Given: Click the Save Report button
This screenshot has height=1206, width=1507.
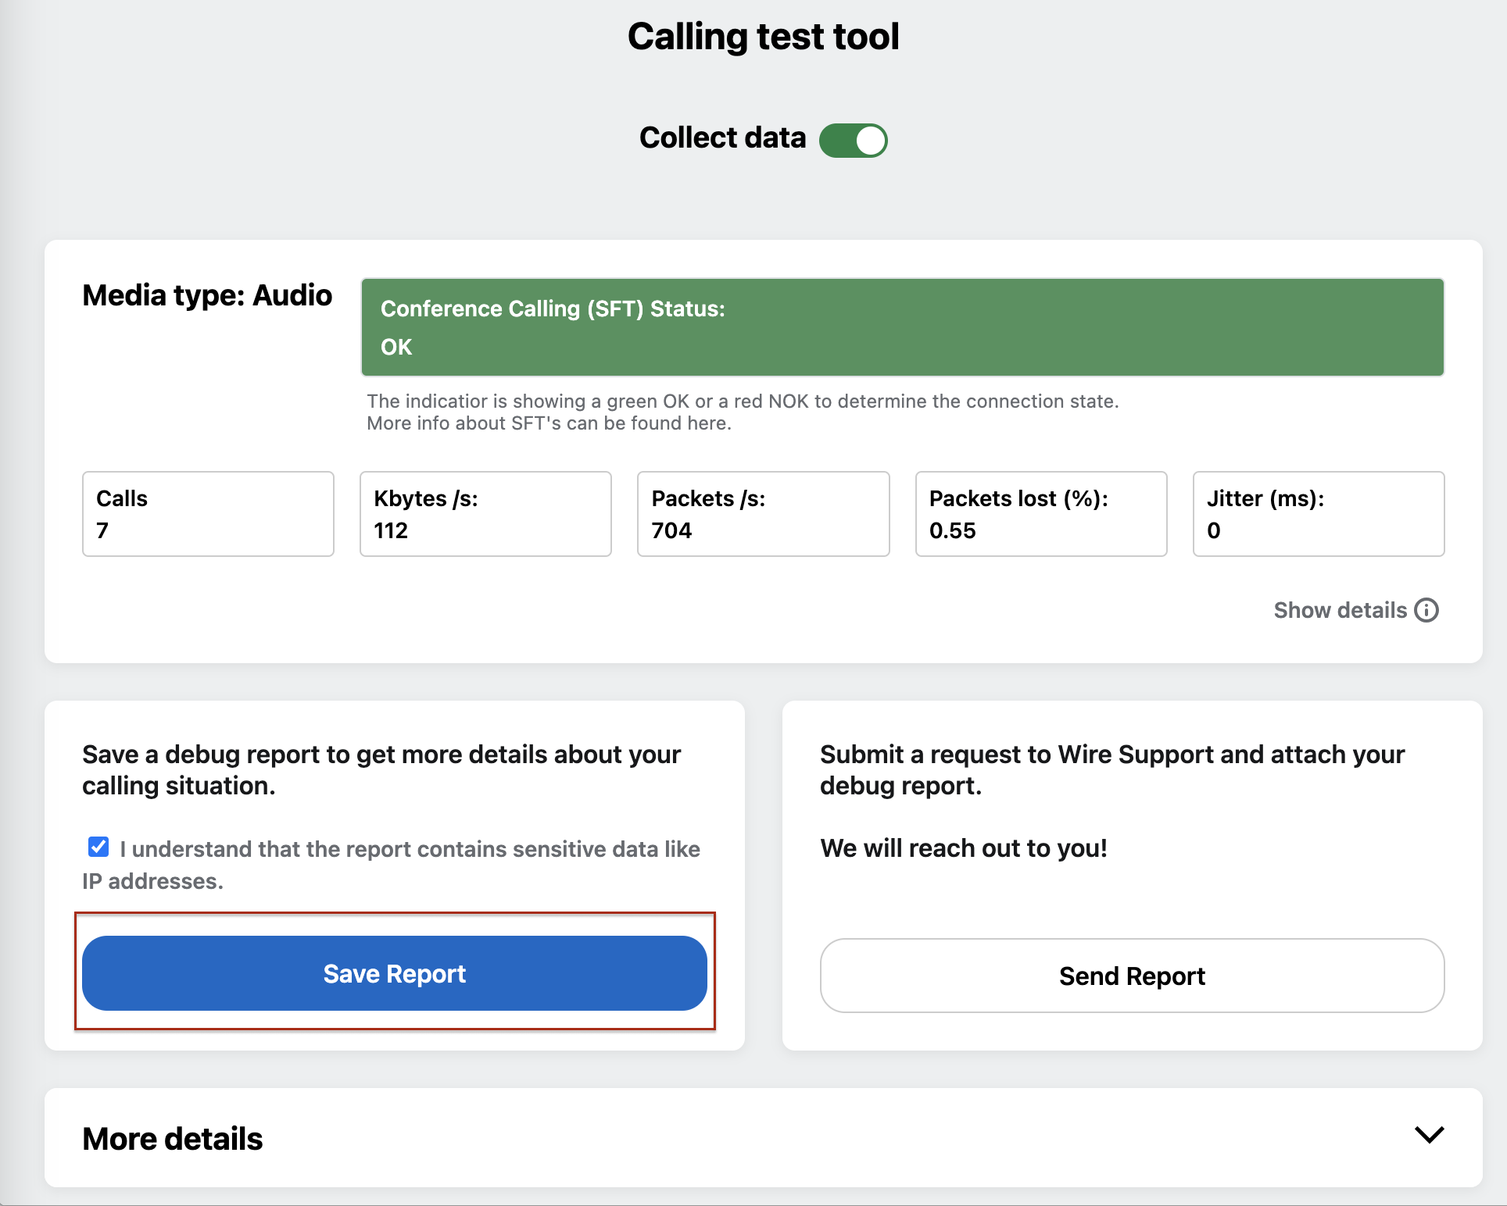Looking at the screenshot, I should coord(395,973).
